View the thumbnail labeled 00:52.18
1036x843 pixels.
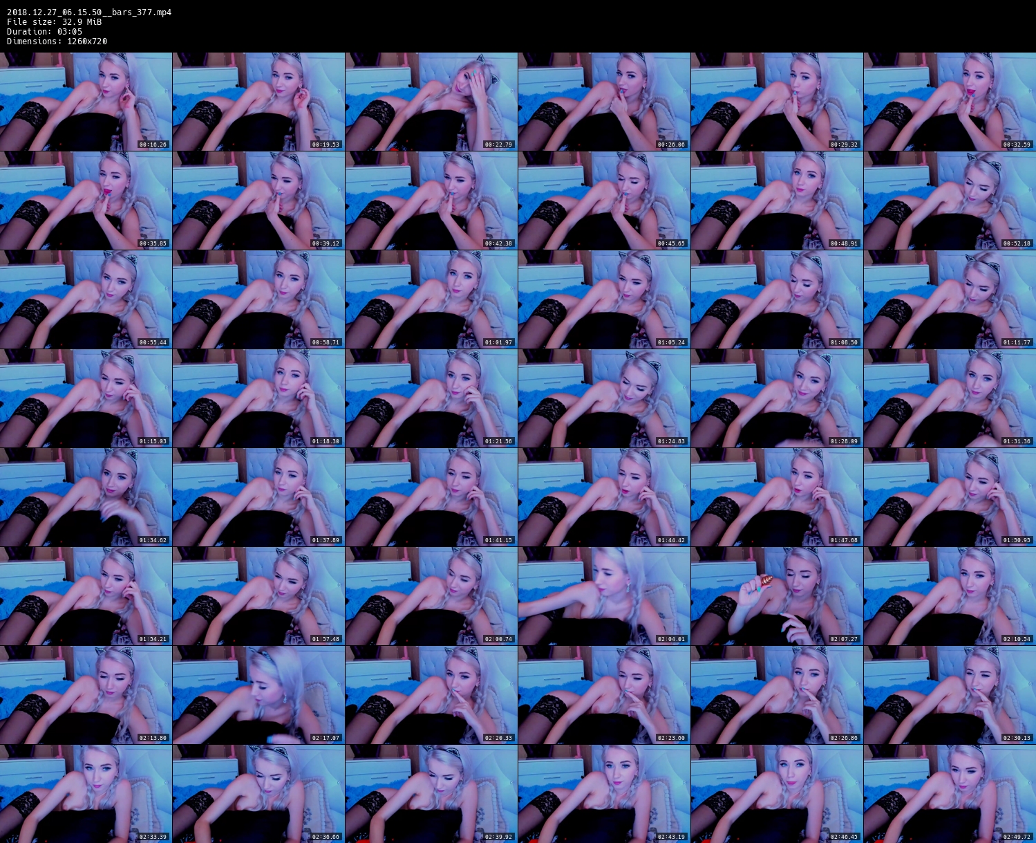[x=950, y=201]
